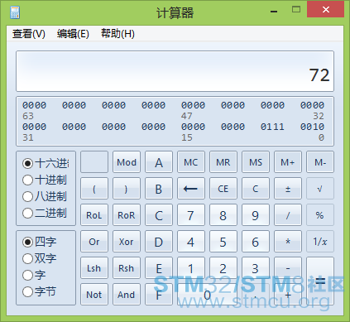Click the number 2 key

pyautogui.click(x=223, y=268)
